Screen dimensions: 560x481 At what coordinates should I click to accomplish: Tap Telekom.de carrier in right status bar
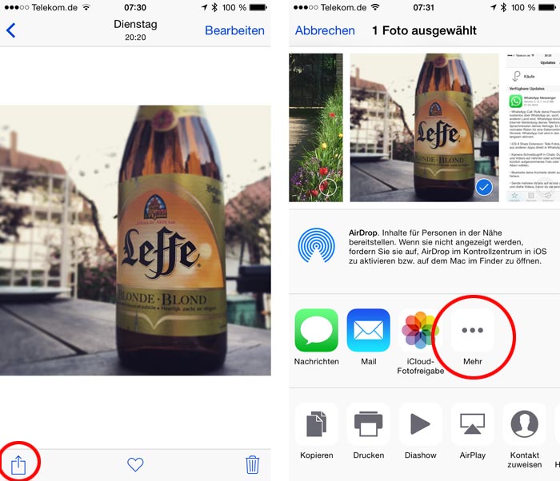343,7
